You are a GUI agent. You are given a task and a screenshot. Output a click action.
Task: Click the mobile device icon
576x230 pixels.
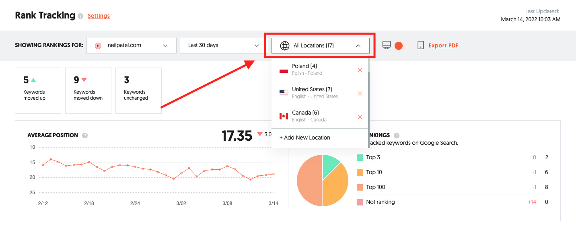(x=420, y=45)
